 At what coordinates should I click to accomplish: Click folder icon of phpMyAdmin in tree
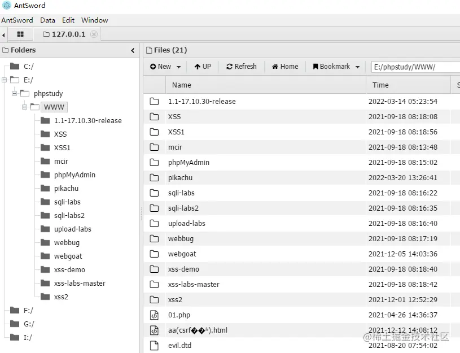point(45,175)
